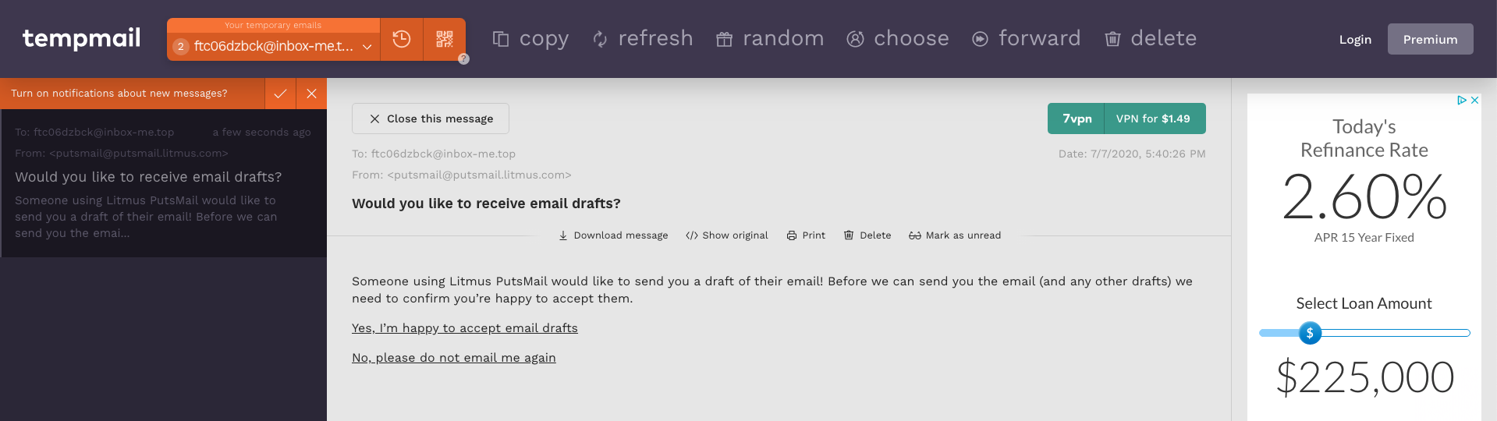
Task: Copy the temporary email address
Action: click(x=530, y=38)
